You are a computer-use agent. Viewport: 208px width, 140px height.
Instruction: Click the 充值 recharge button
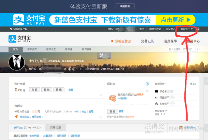[34, 90]
